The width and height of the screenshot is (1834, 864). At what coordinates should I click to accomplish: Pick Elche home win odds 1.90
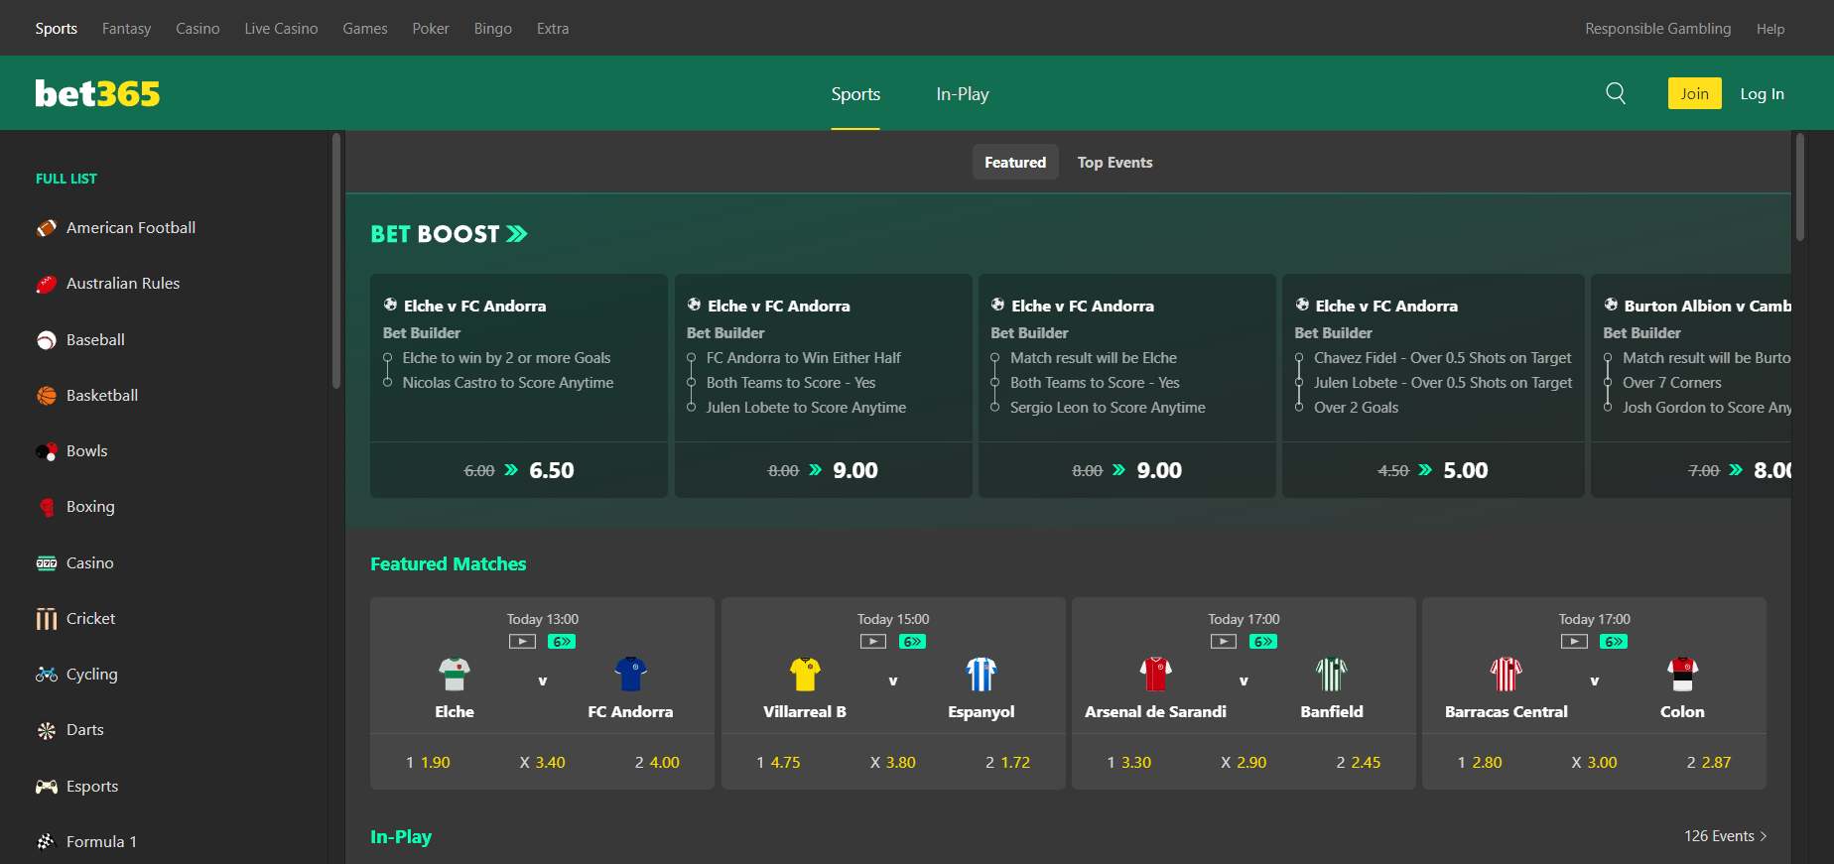[428, 762]
